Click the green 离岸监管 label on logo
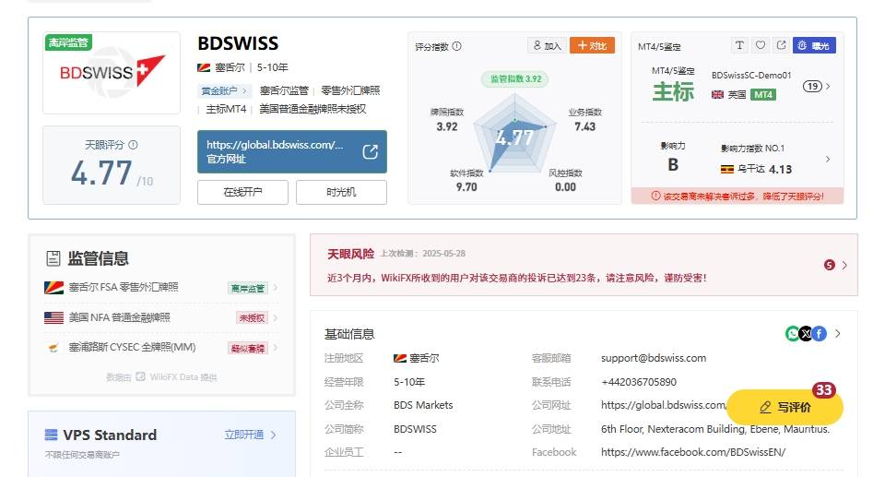 tap(68, 42)
